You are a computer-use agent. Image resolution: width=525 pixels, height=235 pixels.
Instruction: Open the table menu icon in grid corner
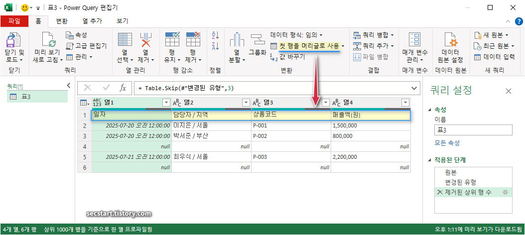click(84, 103)
